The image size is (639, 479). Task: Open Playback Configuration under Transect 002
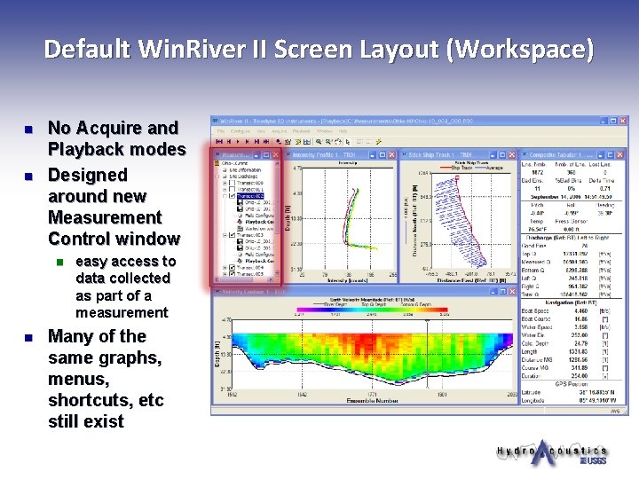coord(256,222)
